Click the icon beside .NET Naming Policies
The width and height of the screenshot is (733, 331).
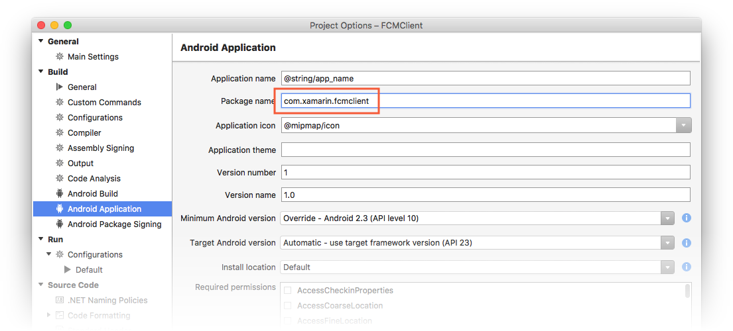(x=59, y=301)
